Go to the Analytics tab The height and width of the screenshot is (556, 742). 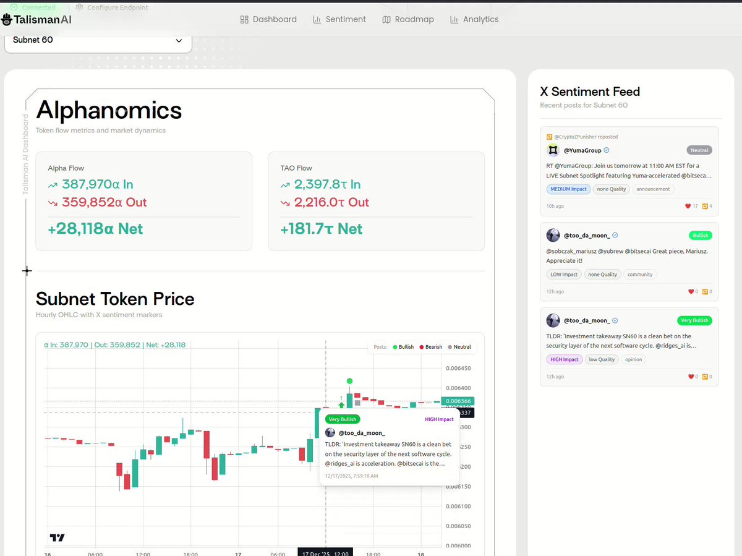tap(474, 19)
